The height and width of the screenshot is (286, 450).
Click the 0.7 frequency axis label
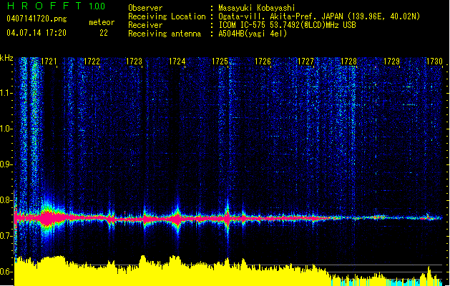[5, 236]
